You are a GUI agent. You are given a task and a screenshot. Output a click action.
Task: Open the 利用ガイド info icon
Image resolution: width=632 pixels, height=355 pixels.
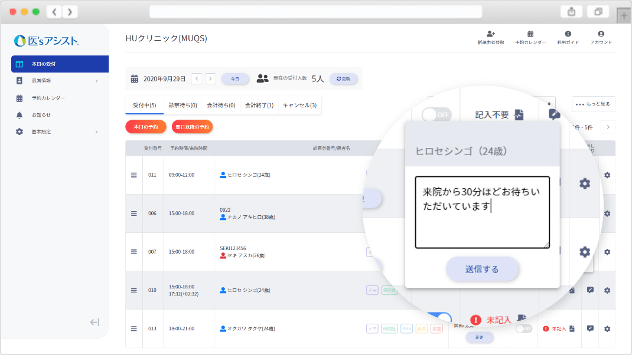click(568, 34)
